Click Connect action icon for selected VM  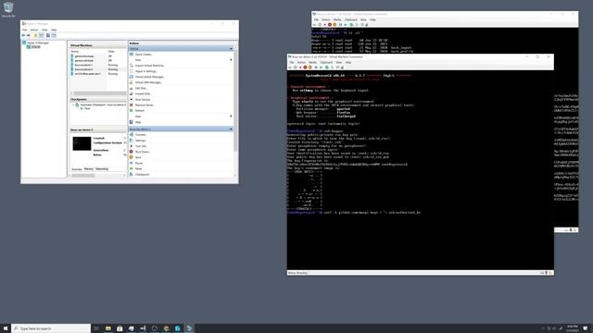132,135
